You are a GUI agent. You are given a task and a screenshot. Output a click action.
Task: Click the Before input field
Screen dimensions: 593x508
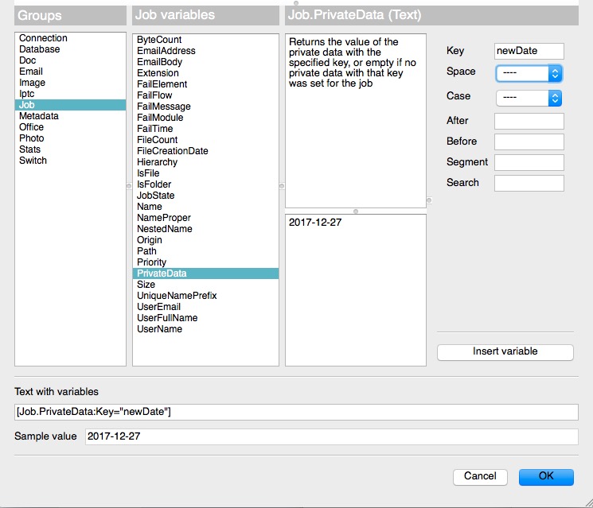coord(529,142)
